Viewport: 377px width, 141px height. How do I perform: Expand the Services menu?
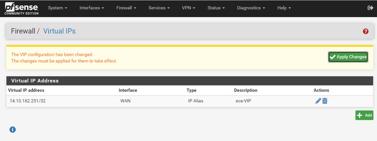pyautogui.click(x=159, y=8)
